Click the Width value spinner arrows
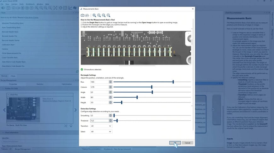 click(111, 97)
